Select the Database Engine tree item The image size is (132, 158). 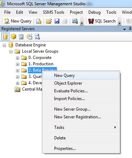click(x=30, y=45)
